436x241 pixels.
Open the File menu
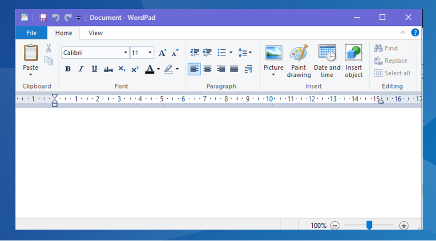[32, 33]
